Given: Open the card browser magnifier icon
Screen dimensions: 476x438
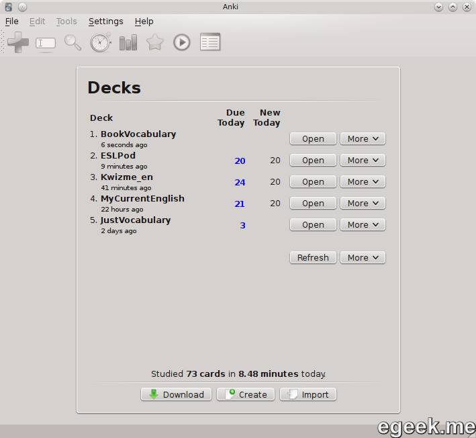Looking at the screenshot, I should point(73,42).
